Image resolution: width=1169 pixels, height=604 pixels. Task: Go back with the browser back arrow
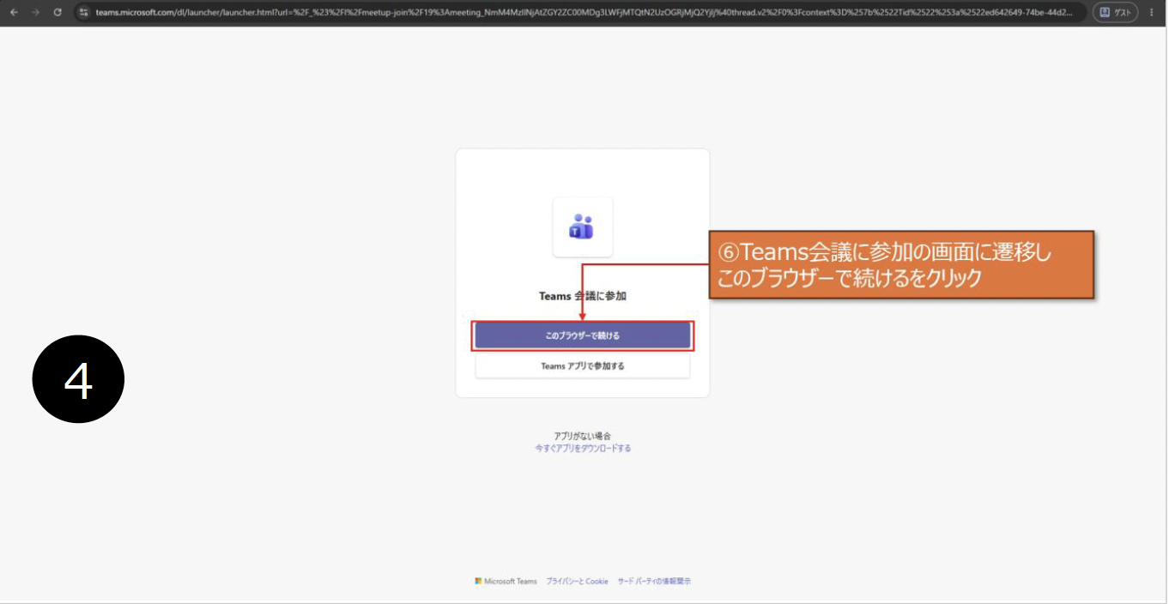pyautogui.click(x=14, y=12)
